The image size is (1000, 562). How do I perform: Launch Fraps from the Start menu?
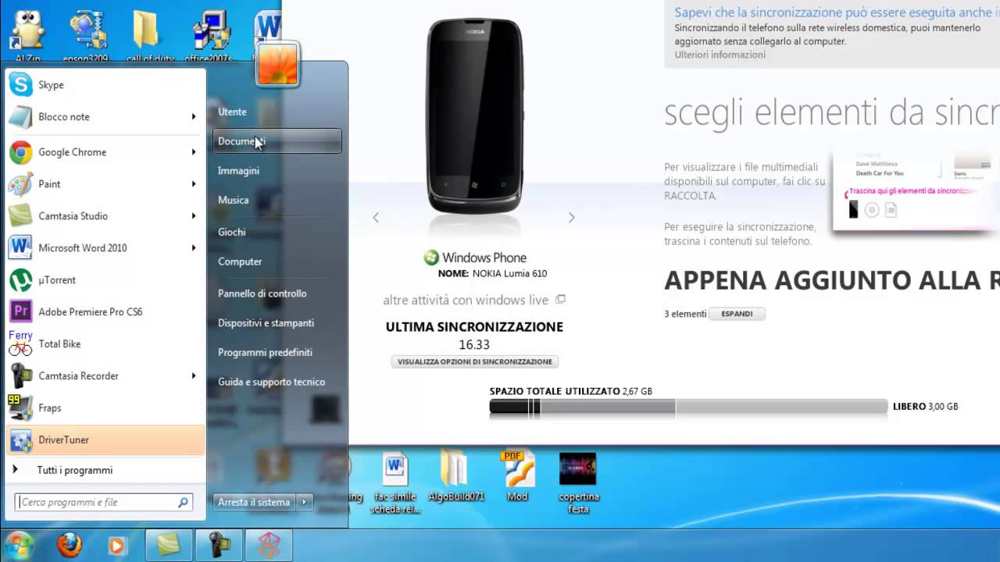[105, 408]
